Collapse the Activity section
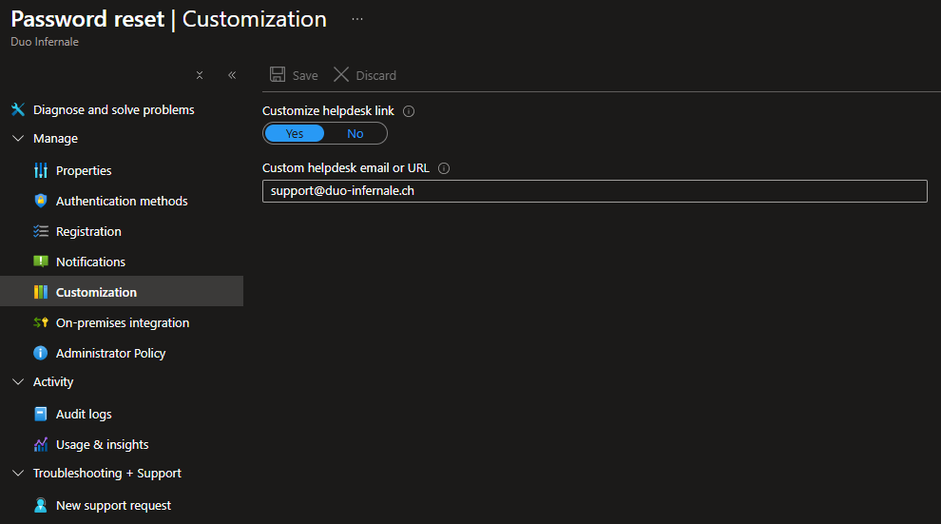The image size is (941, 524). coord(17,382)
